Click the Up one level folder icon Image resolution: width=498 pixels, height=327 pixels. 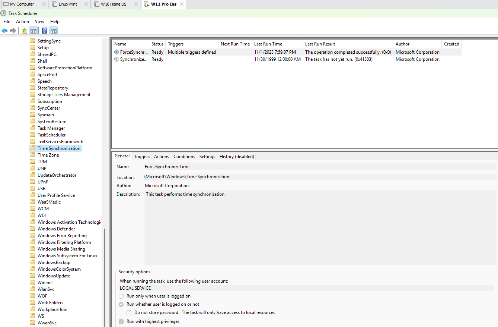tap(25, 31)
